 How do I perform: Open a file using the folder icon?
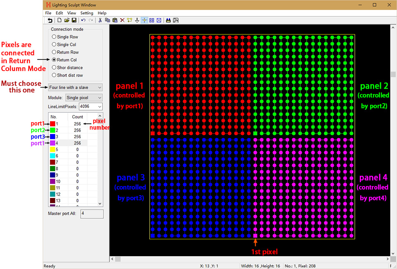point(67,20)
